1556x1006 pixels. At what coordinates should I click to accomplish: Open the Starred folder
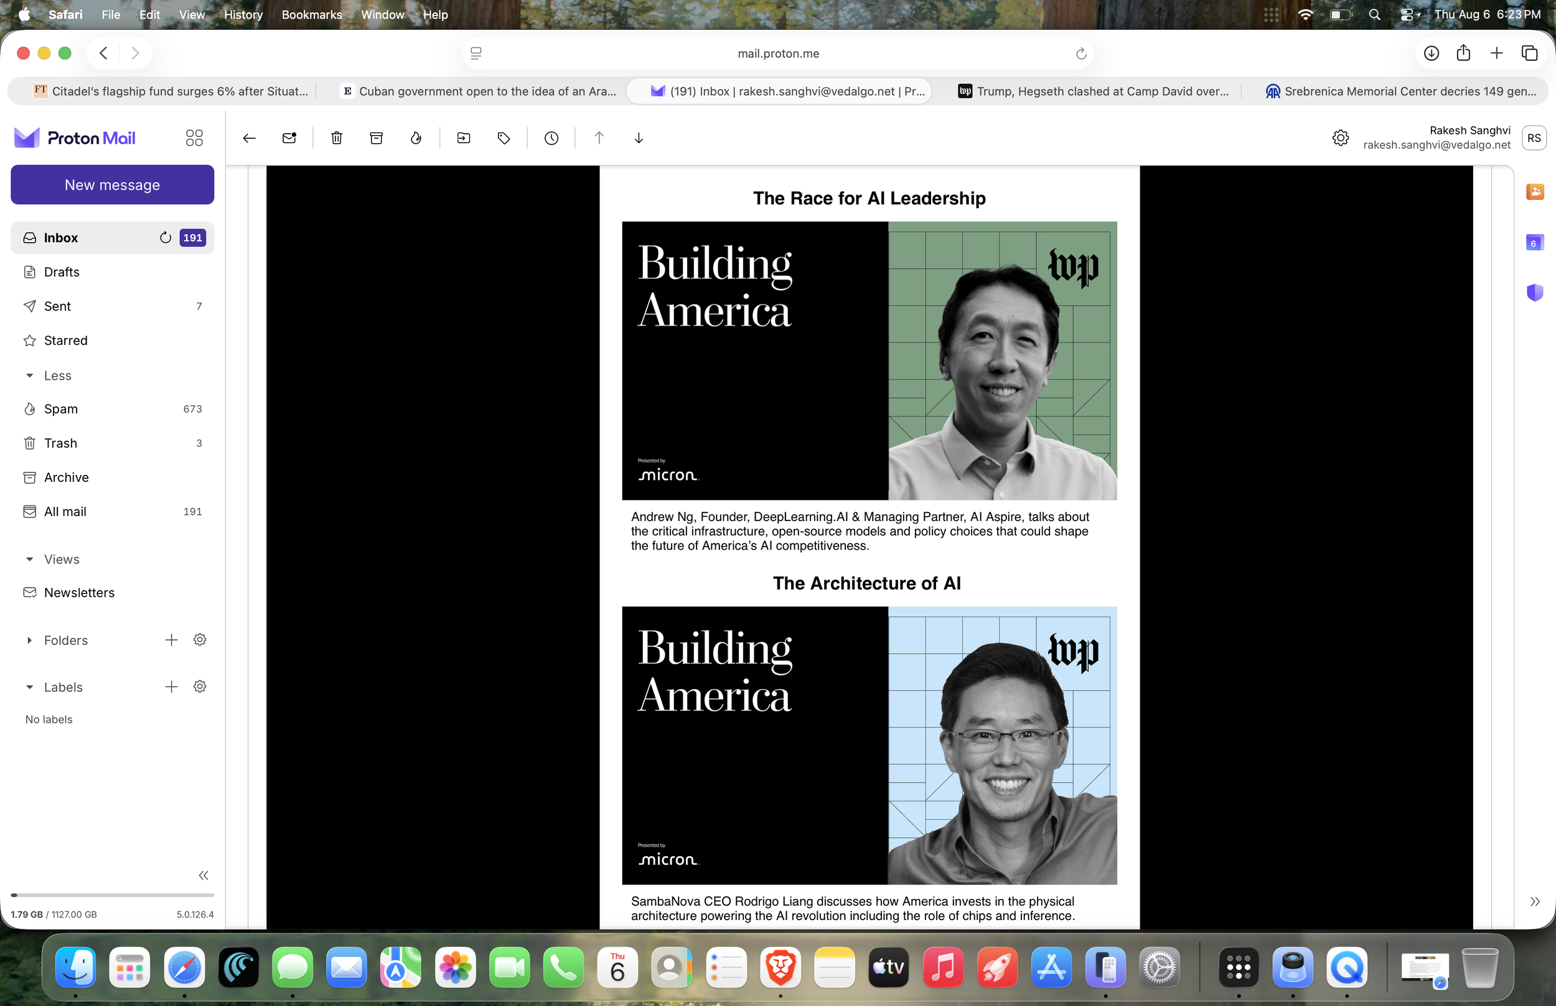[x=112, y=341]
